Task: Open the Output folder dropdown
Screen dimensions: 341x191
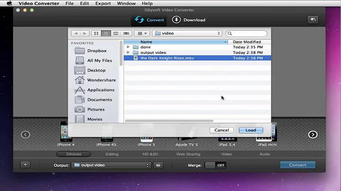Action: point(111,165)
